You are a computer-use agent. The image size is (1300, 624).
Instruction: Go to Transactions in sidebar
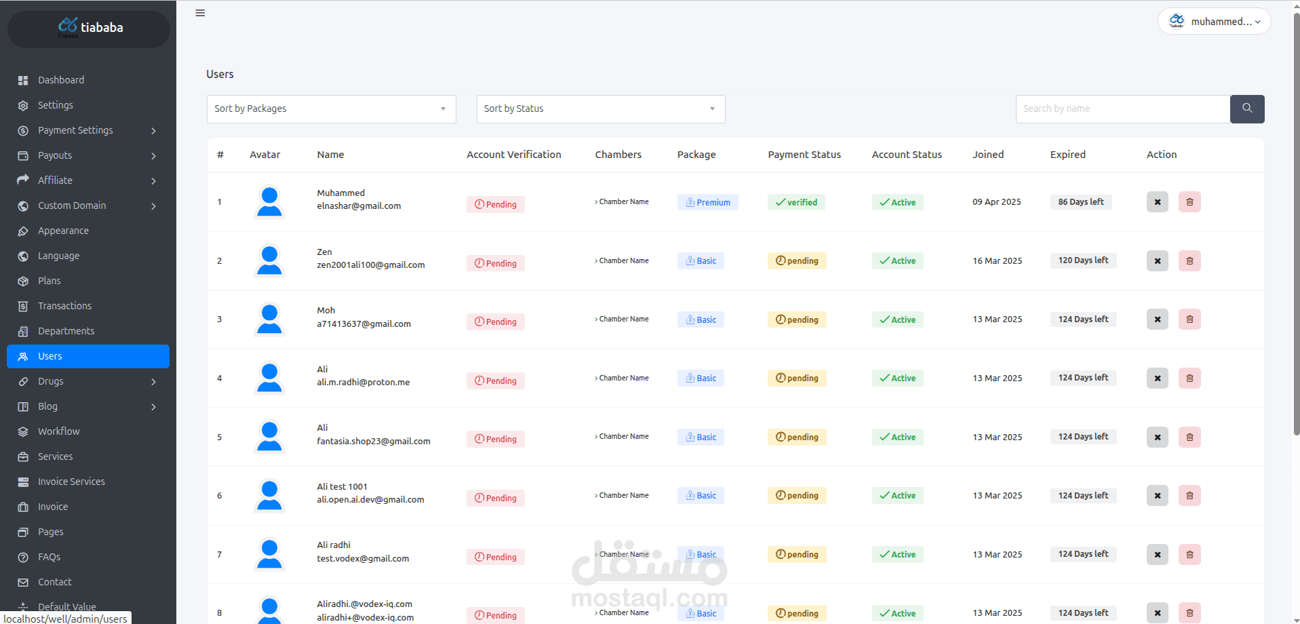click(64, 306)
